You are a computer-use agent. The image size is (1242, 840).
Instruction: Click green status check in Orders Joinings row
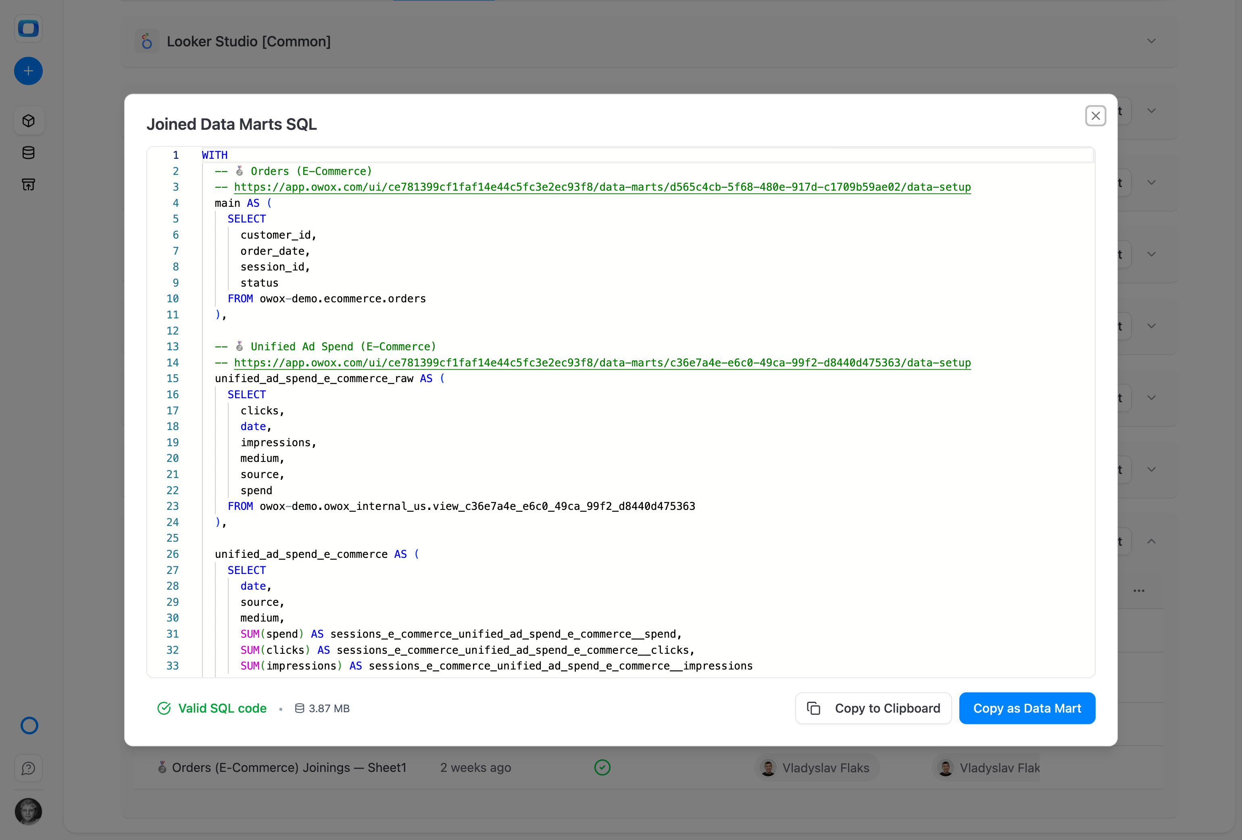(602, 767)
